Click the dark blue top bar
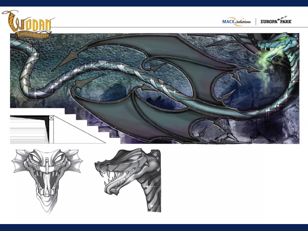The height and width of the screenshot is (231, 308). pyautogui.click(x=154, y=3)
